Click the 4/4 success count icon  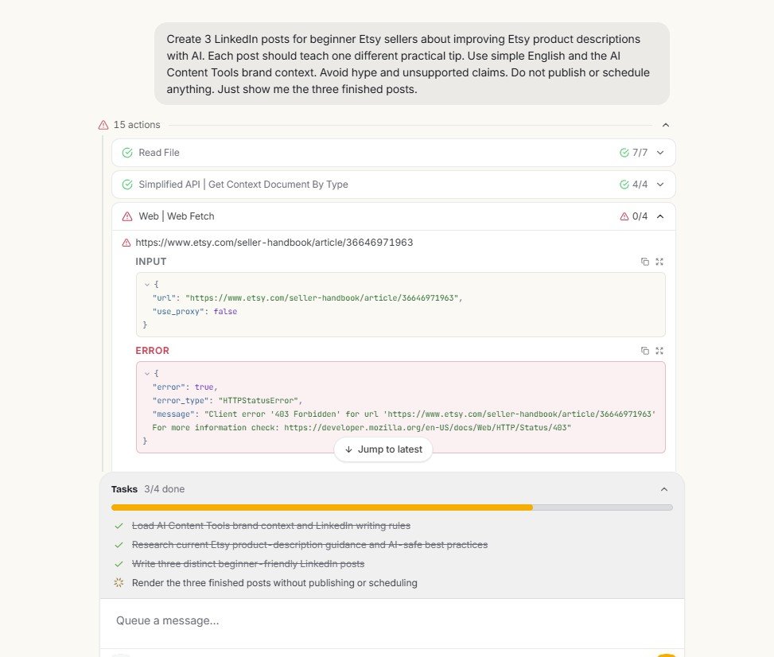tap(624, 185)
